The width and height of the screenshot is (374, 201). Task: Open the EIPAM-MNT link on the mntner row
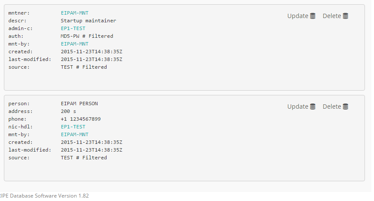75,13
